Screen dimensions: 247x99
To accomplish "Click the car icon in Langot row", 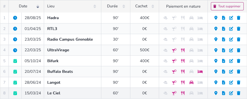I will coord(191,82).
